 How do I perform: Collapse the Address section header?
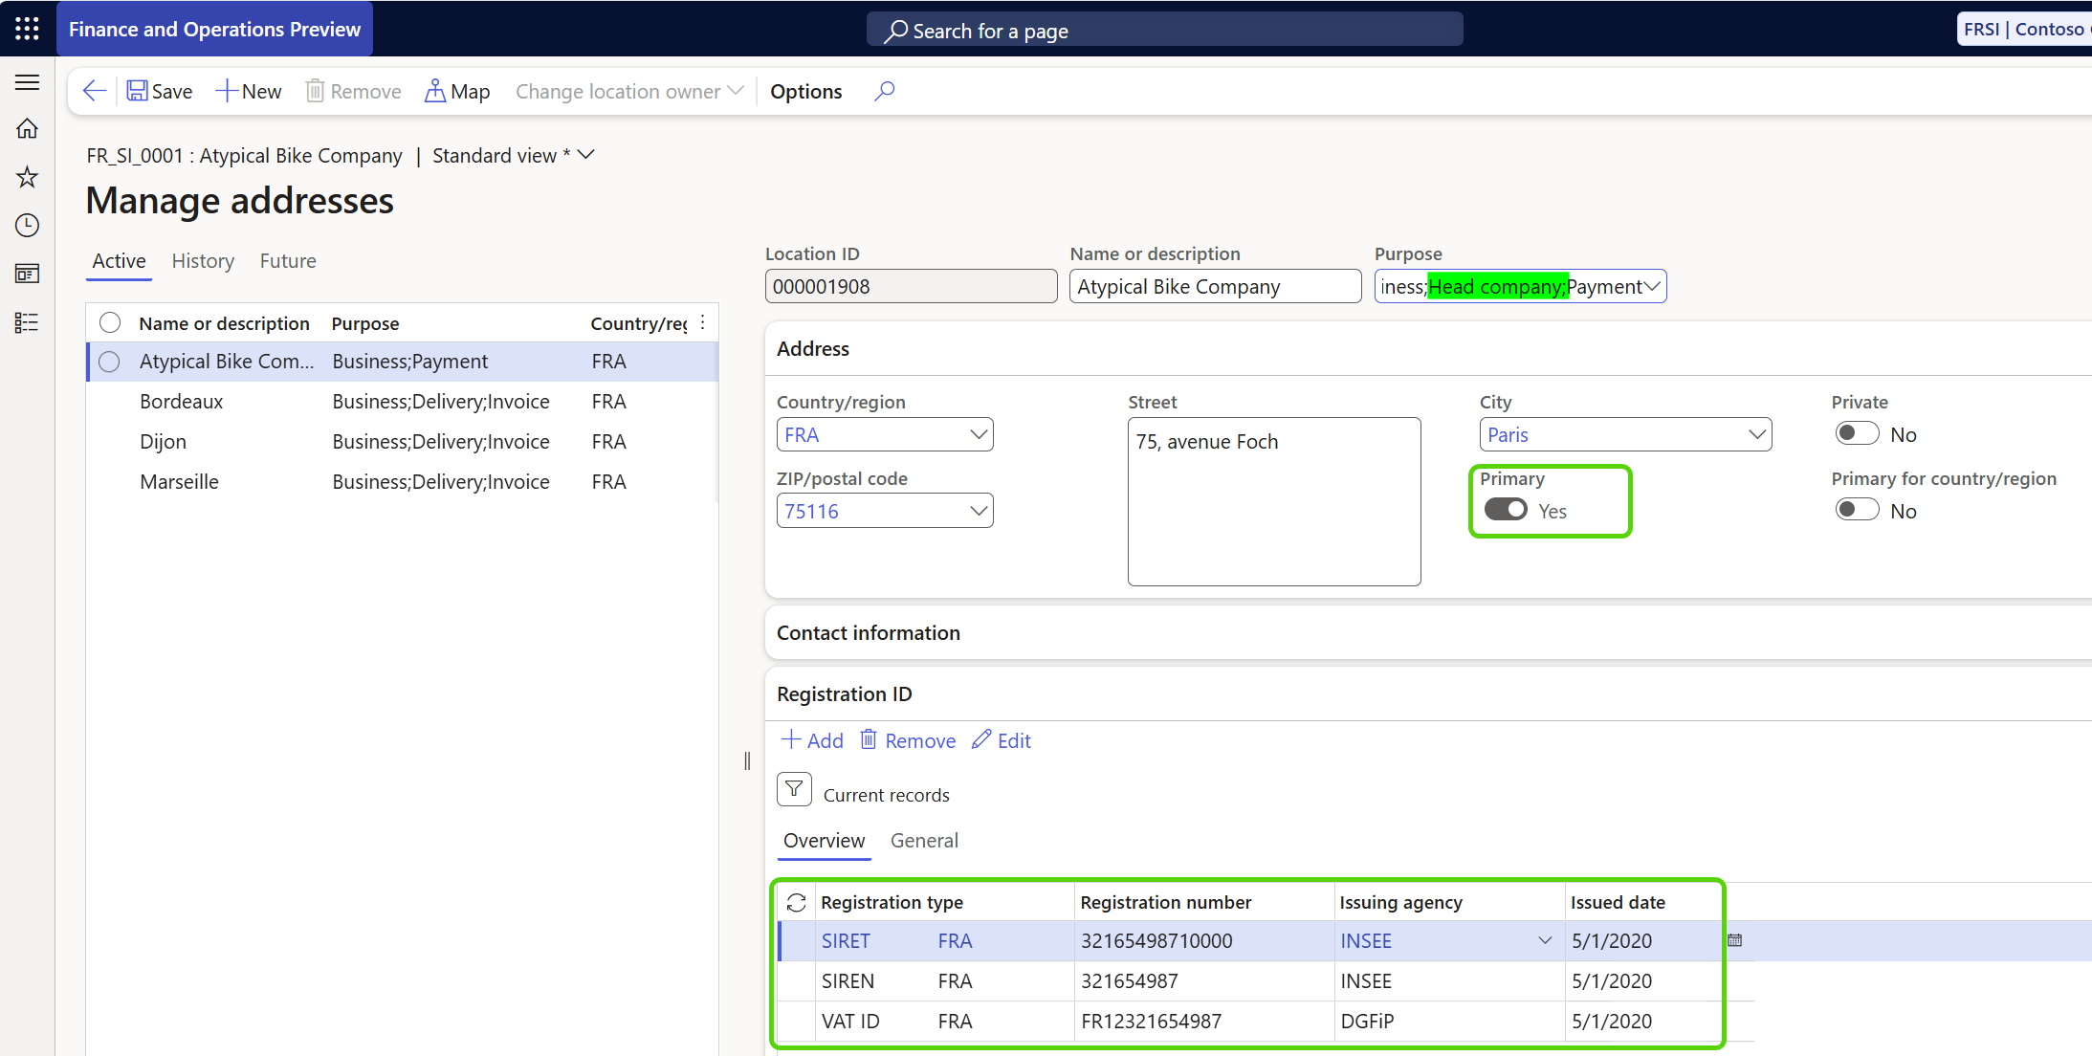(1428, 348)
